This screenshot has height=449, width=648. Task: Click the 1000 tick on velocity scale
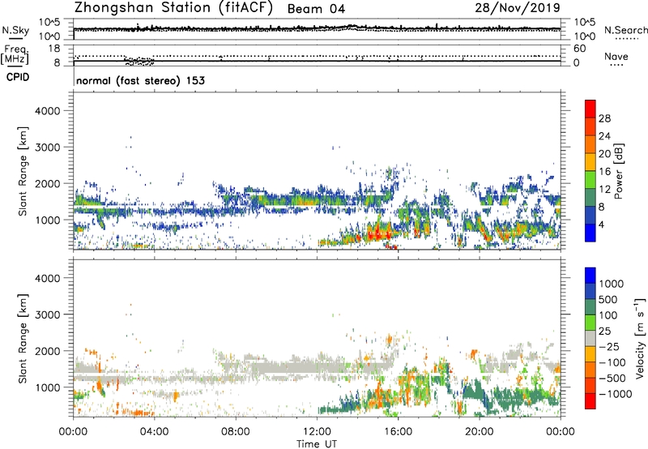tap(612, 284)
